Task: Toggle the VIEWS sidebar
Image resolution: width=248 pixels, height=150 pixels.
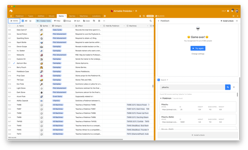Action: point(14,21)
